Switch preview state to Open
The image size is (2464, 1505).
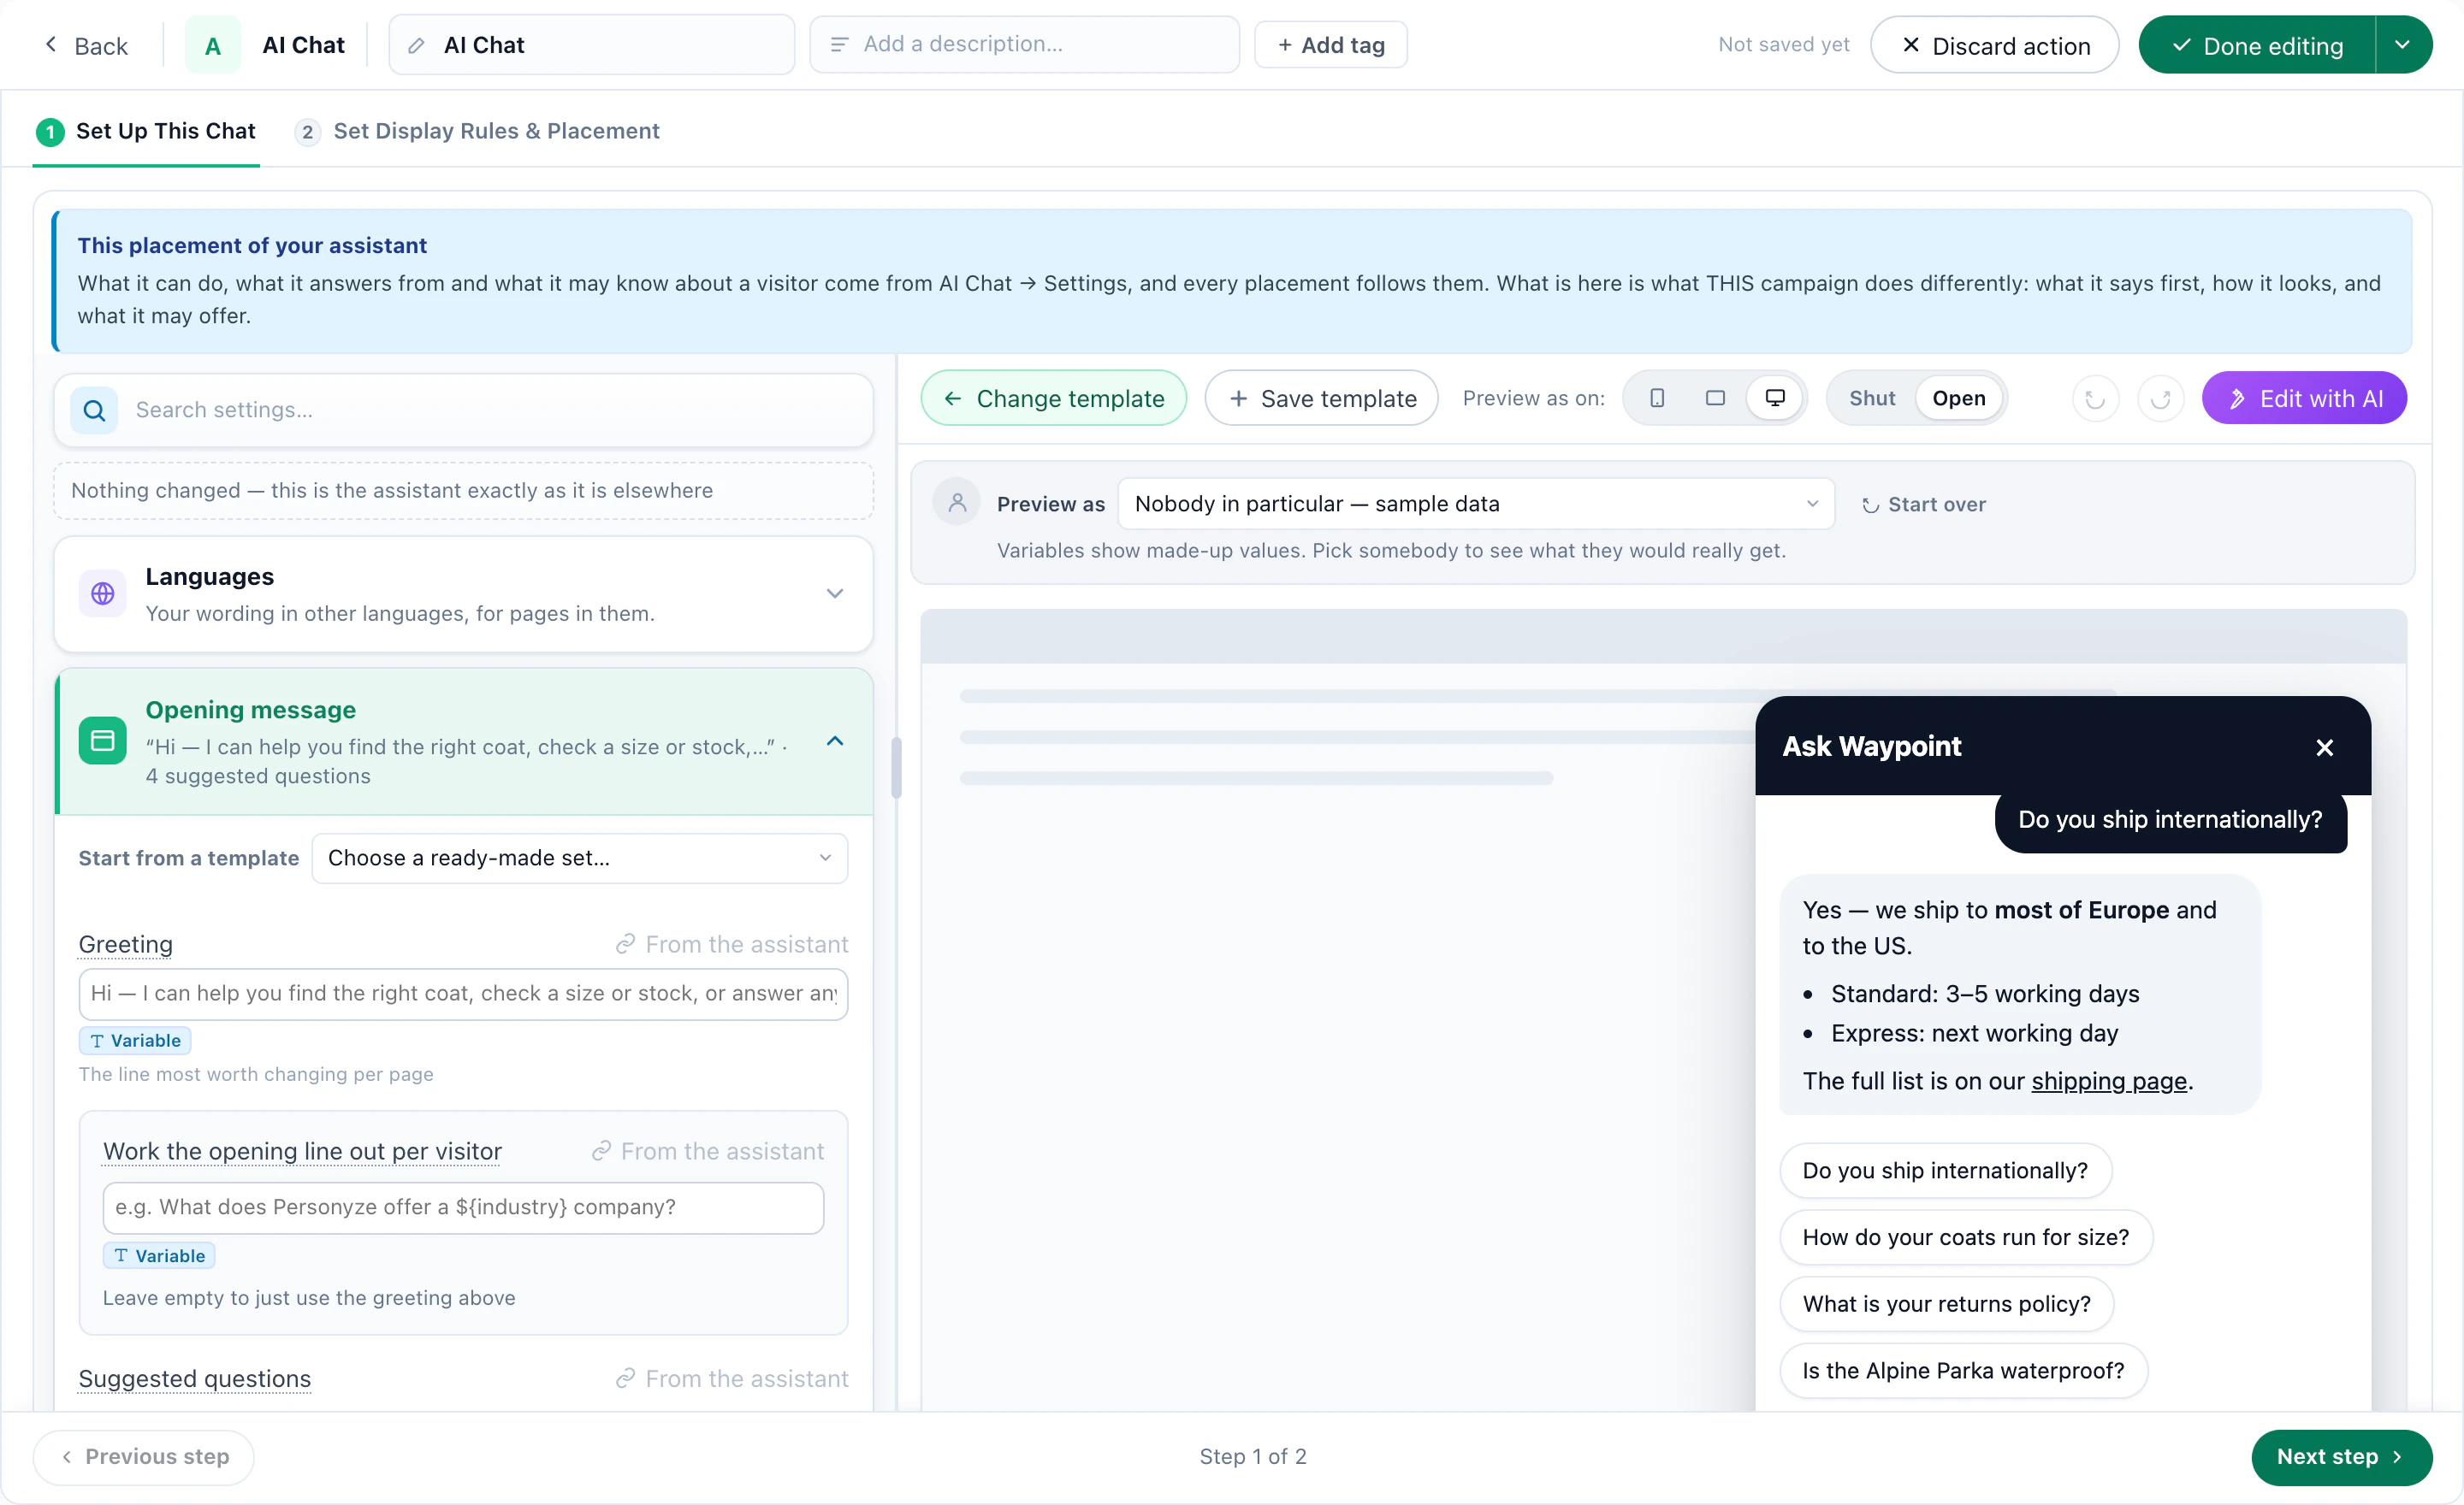(x=1958, y=398)
